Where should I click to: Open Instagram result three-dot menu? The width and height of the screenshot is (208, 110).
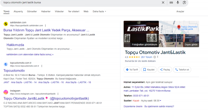point(58,94)
